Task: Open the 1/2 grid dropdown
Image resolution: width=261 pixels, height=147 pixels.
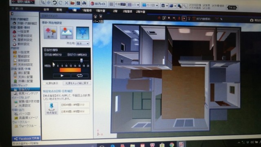Action: 133,5
